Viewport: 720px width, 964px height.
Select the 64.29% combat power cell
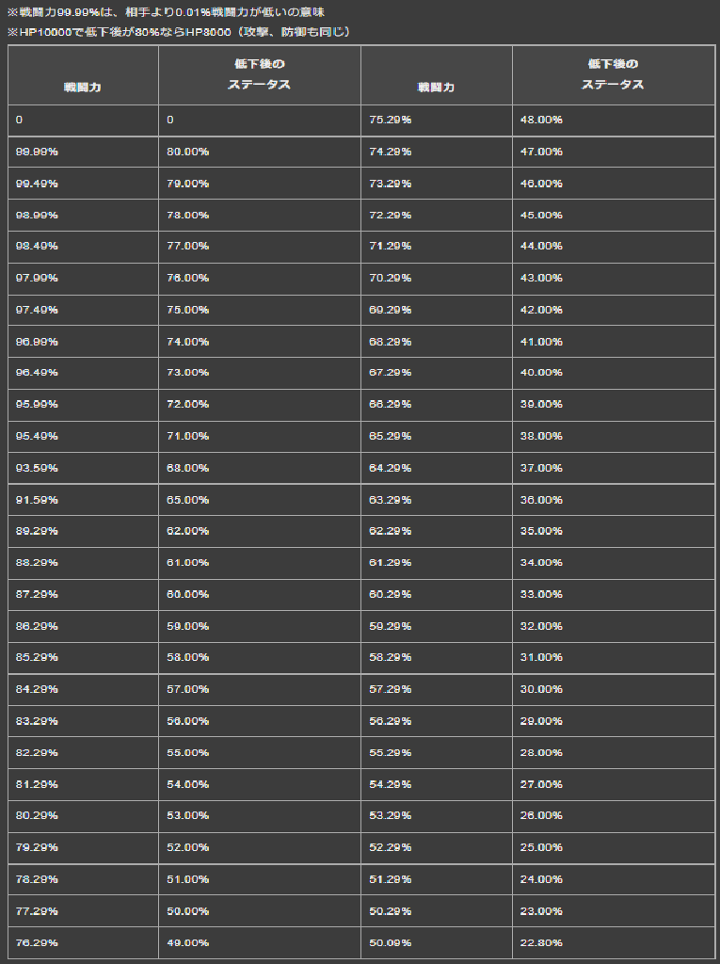click(x=390, y=468)
